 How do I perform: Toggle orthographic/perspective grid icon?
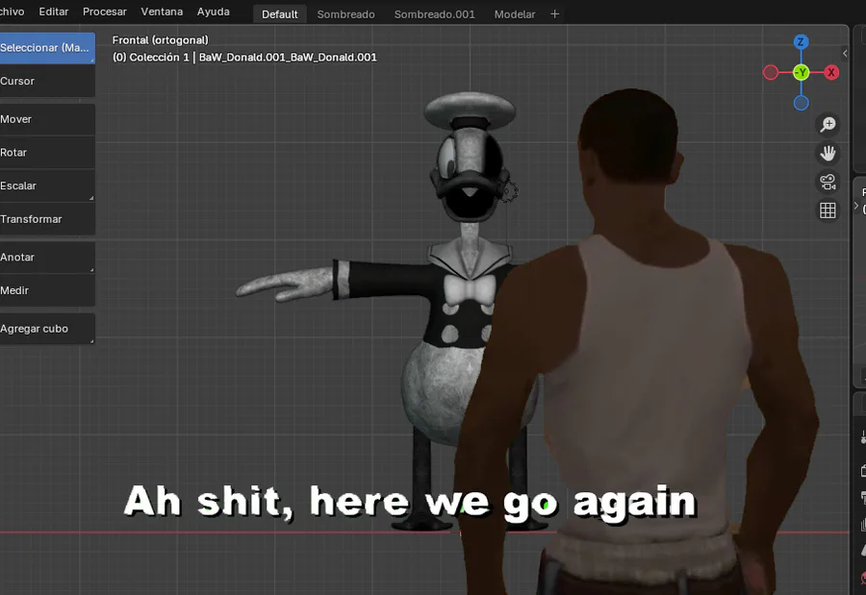[828, 211]
